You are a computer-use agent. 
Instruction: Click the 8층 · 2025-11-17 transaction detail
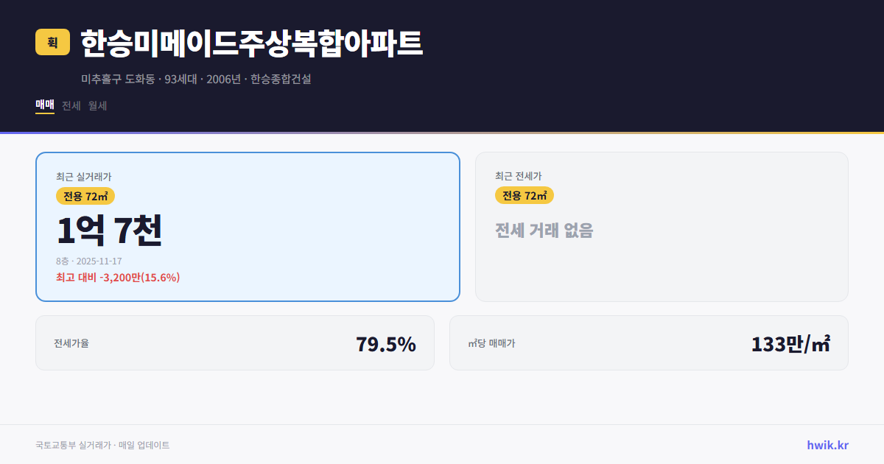[x=89, y=261]
